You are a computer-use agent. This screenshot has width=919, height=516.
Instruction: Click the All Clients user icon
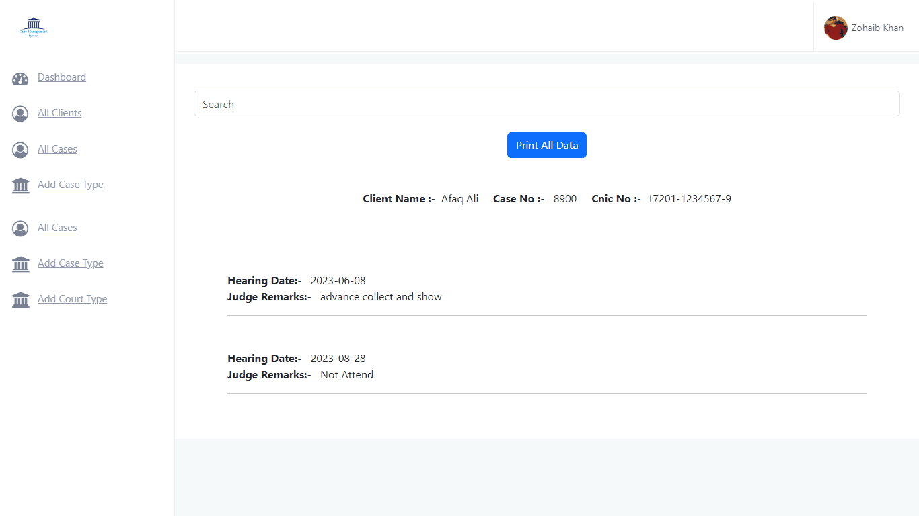click(20, 114)
